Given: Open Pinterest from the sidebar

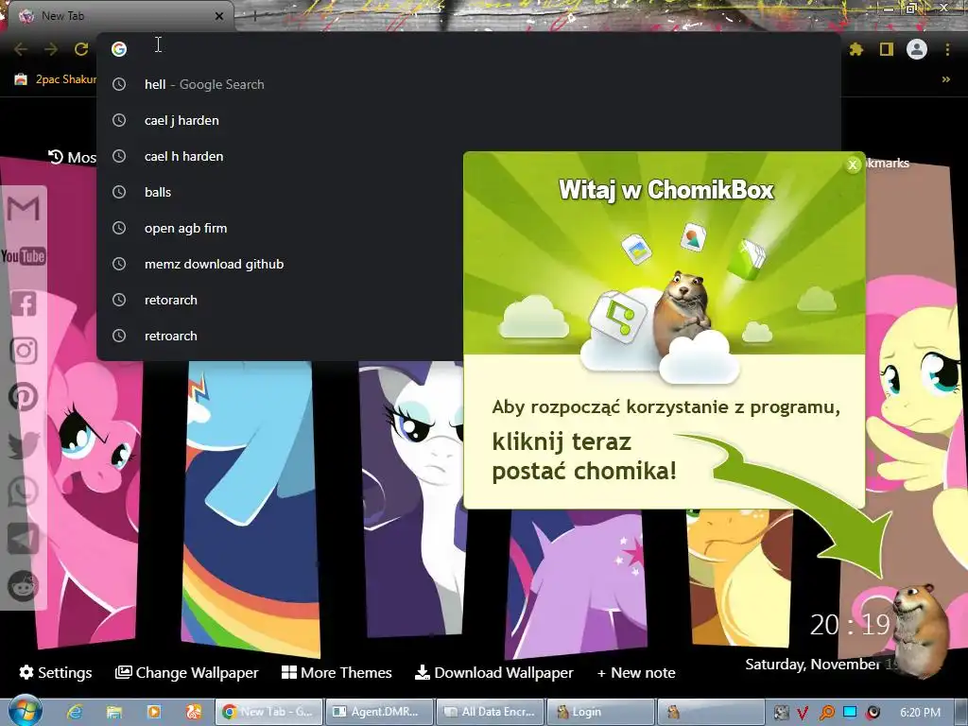Looking at the screenshot, I should (24, 397).
